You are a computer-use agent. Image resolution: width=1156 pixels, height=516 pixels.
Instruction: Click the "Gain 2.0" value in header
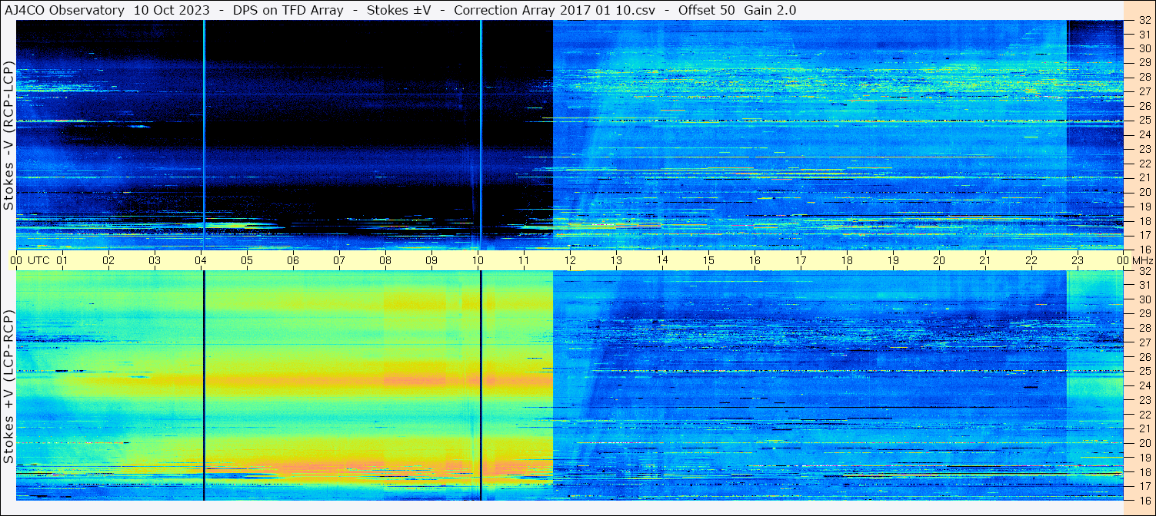[771, 10]
